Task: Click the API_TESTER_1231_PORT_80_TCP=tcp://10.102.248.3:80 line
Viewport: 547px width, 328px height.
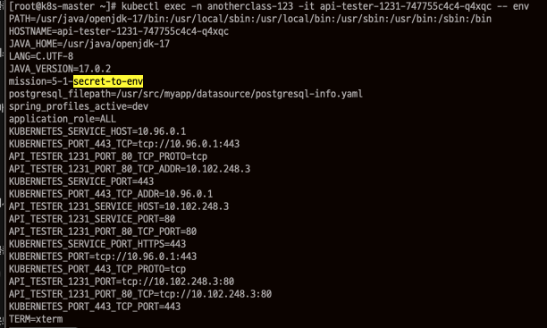Action: tap(140, 294)
